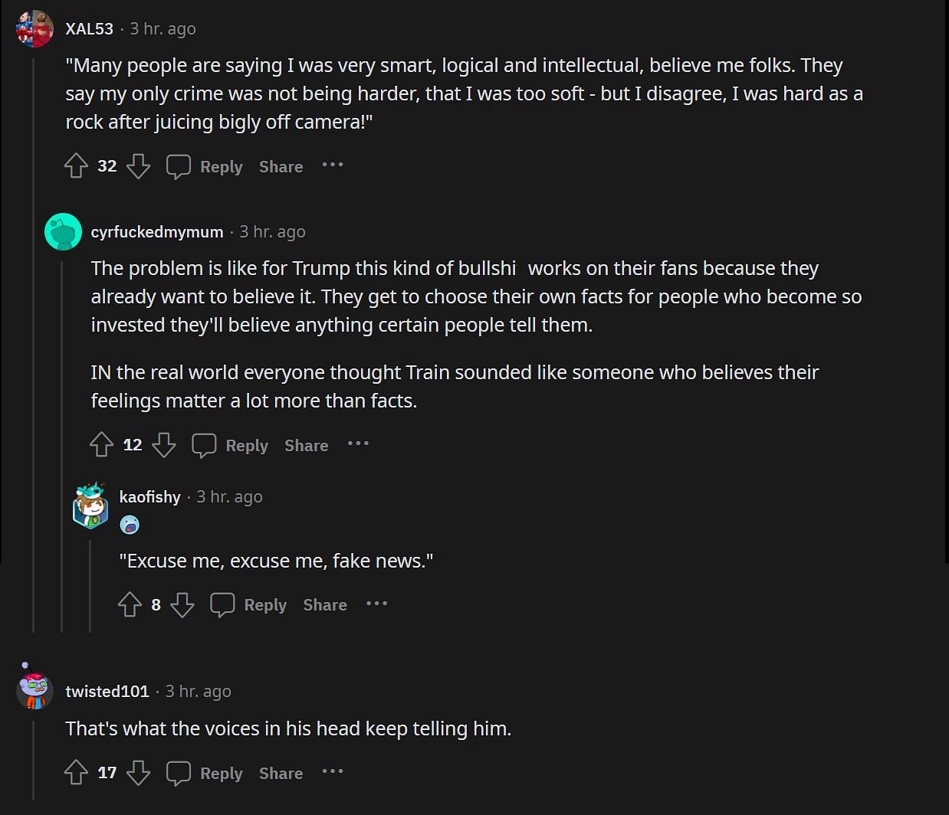The width and height of the screenshot is (949, 815).
Task: Share cyrfuckedmymum's comment
Action: tap(306, 445)
